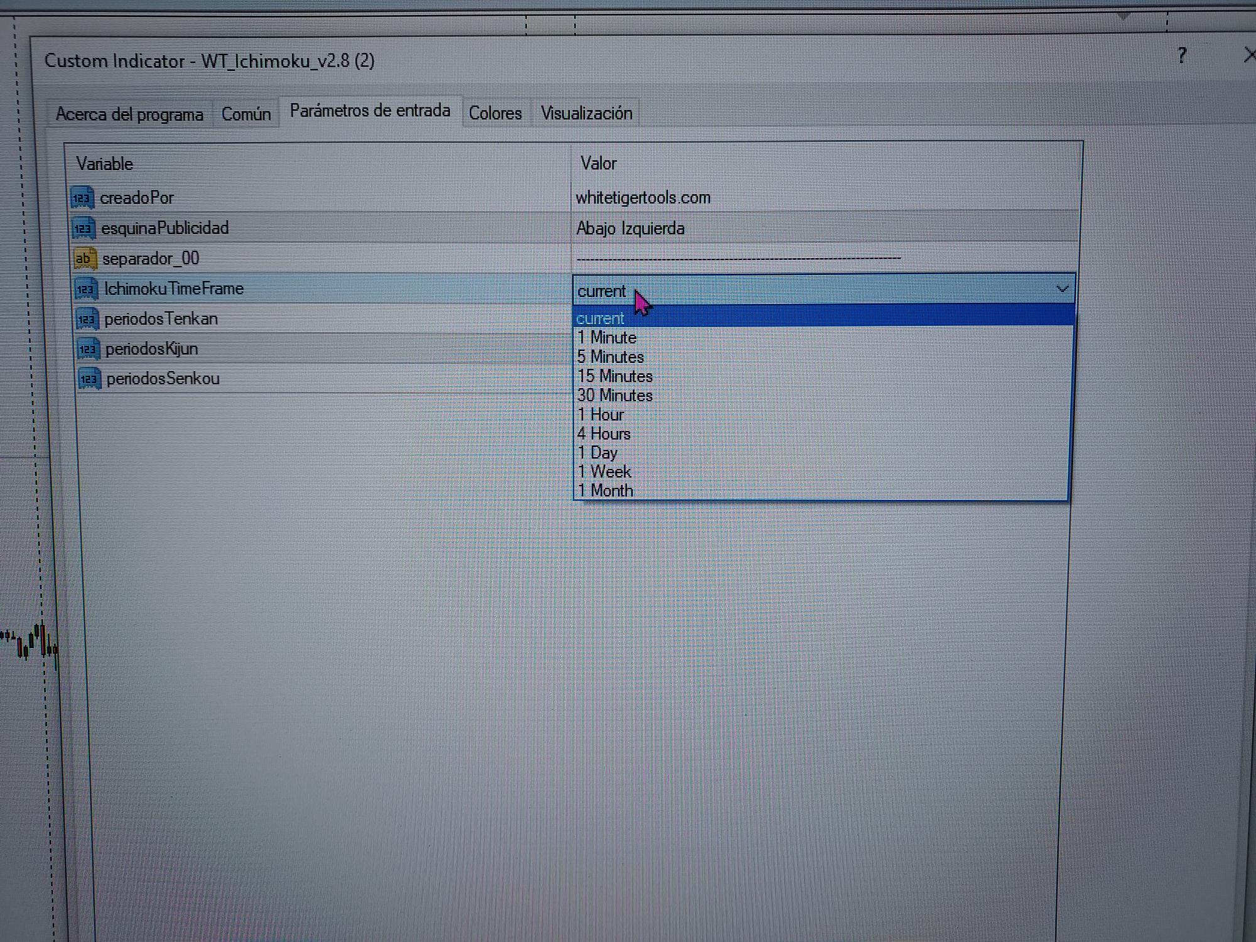Open the Visualización tab
This screenshot has height=942, width=1256.
(586, 114)
